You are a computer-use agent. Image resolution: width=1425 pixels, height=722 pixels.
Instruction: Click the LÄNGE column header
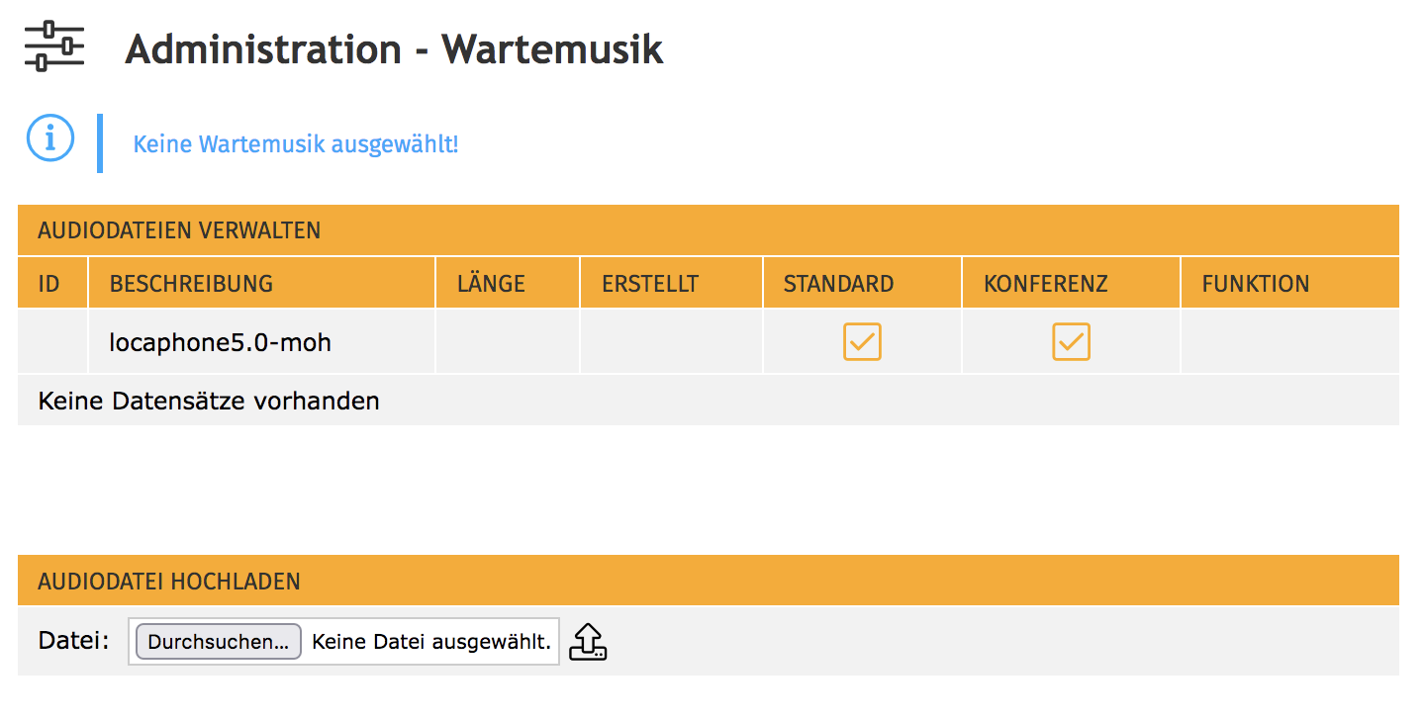pos(491,284)
